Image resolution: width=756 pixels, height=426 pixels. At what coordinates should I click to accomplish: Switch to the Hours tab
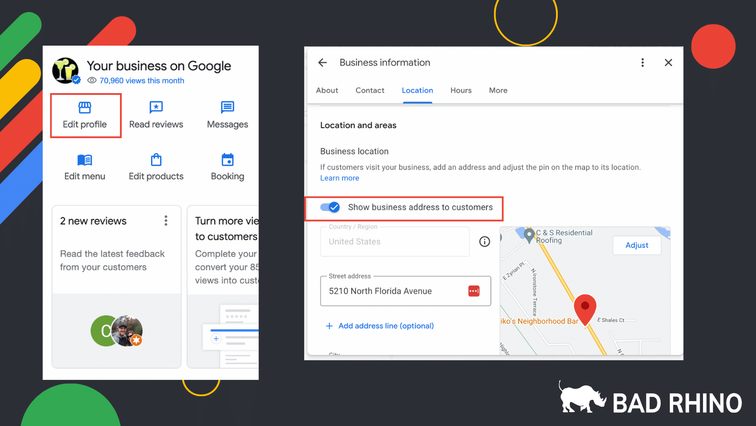coord(461,90)
